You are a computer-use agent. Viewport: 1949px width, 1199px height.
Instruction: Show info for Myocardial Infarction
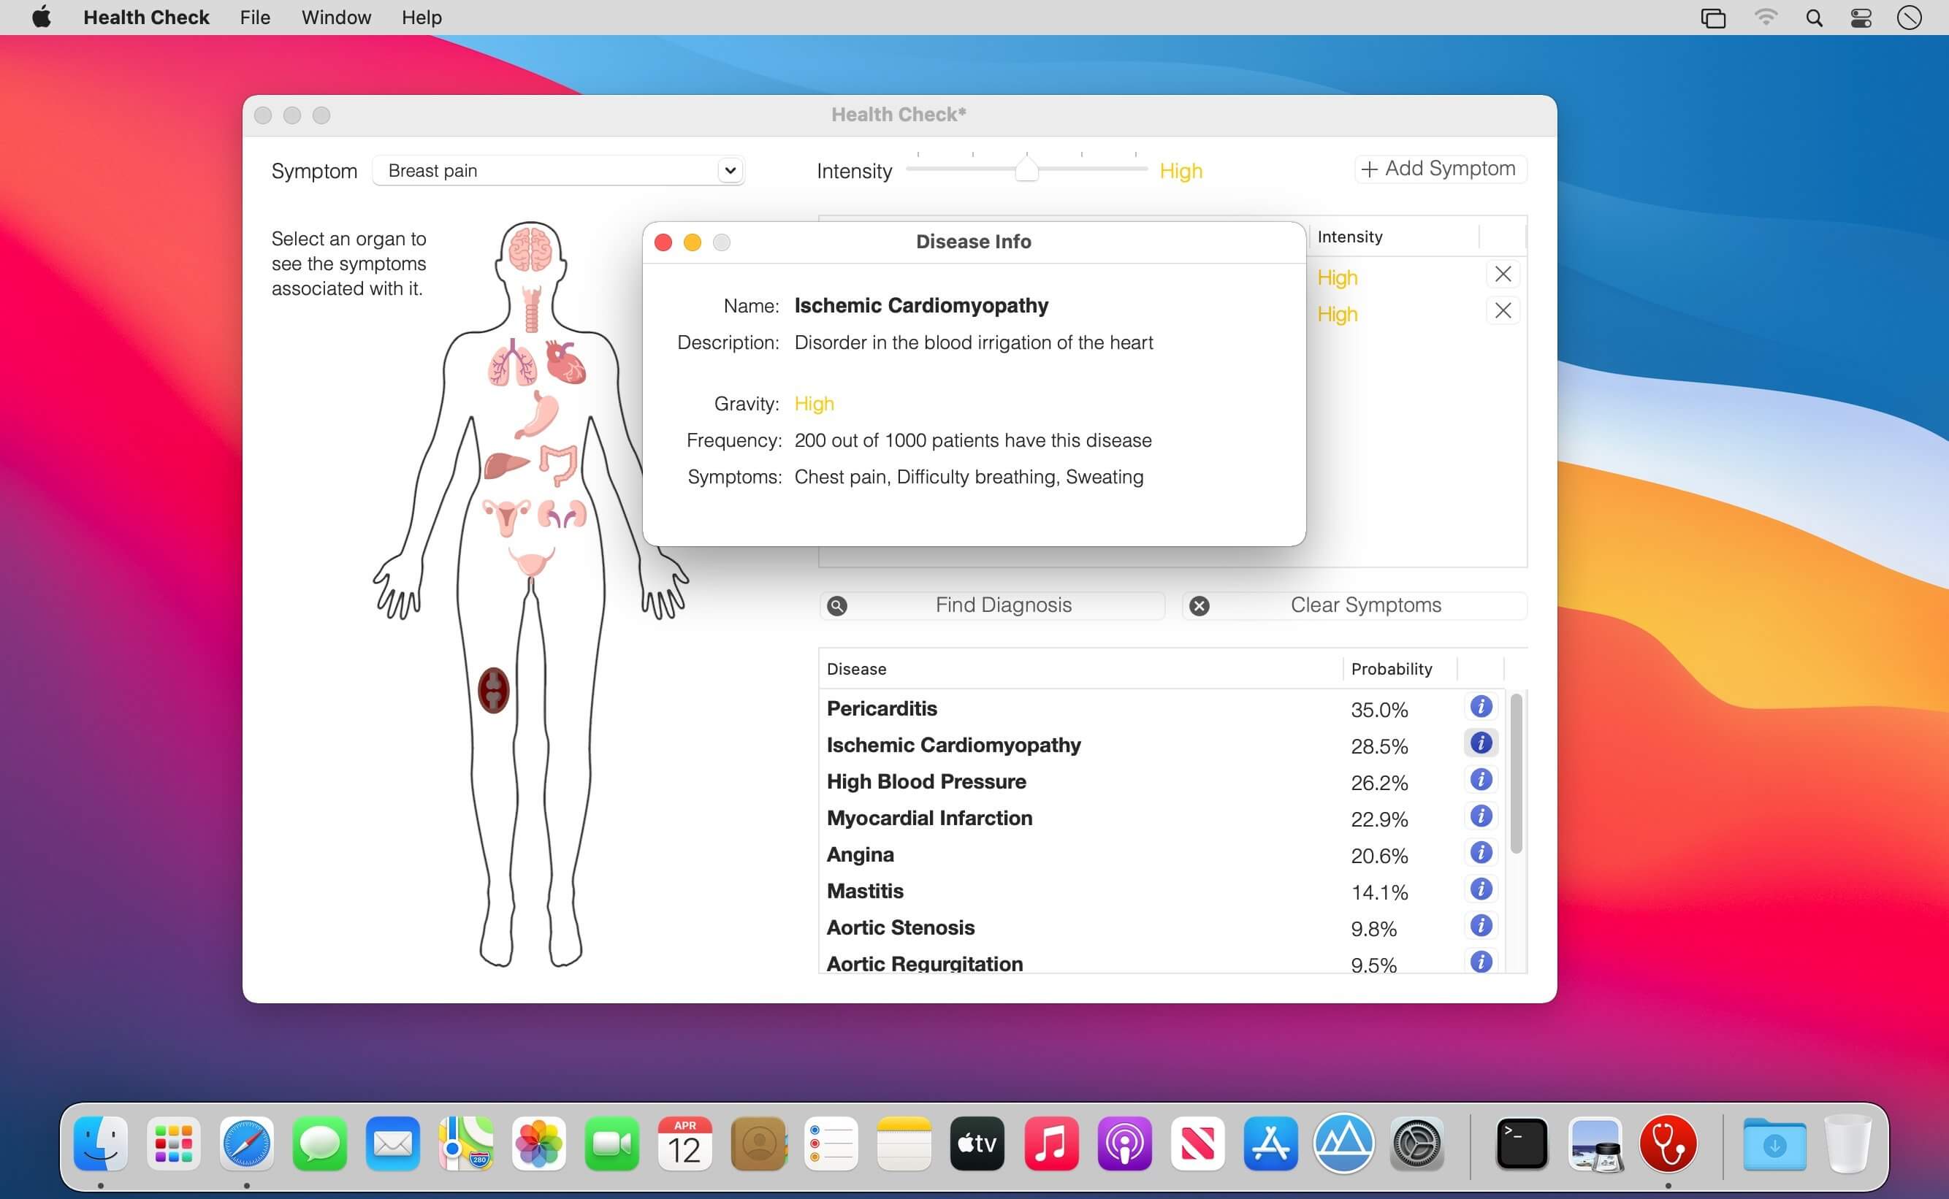(1480, 816)
